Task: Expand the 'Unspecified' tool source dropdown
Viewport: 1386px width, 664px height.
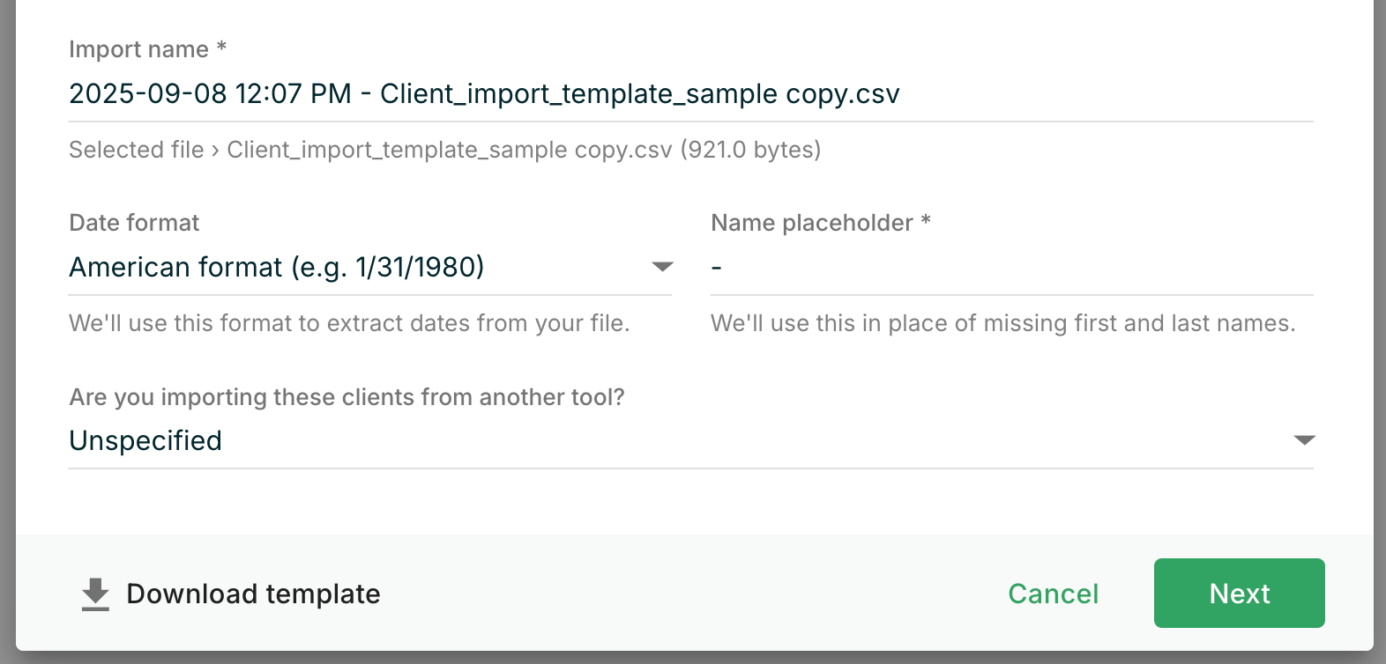Action: point(1306,440)
